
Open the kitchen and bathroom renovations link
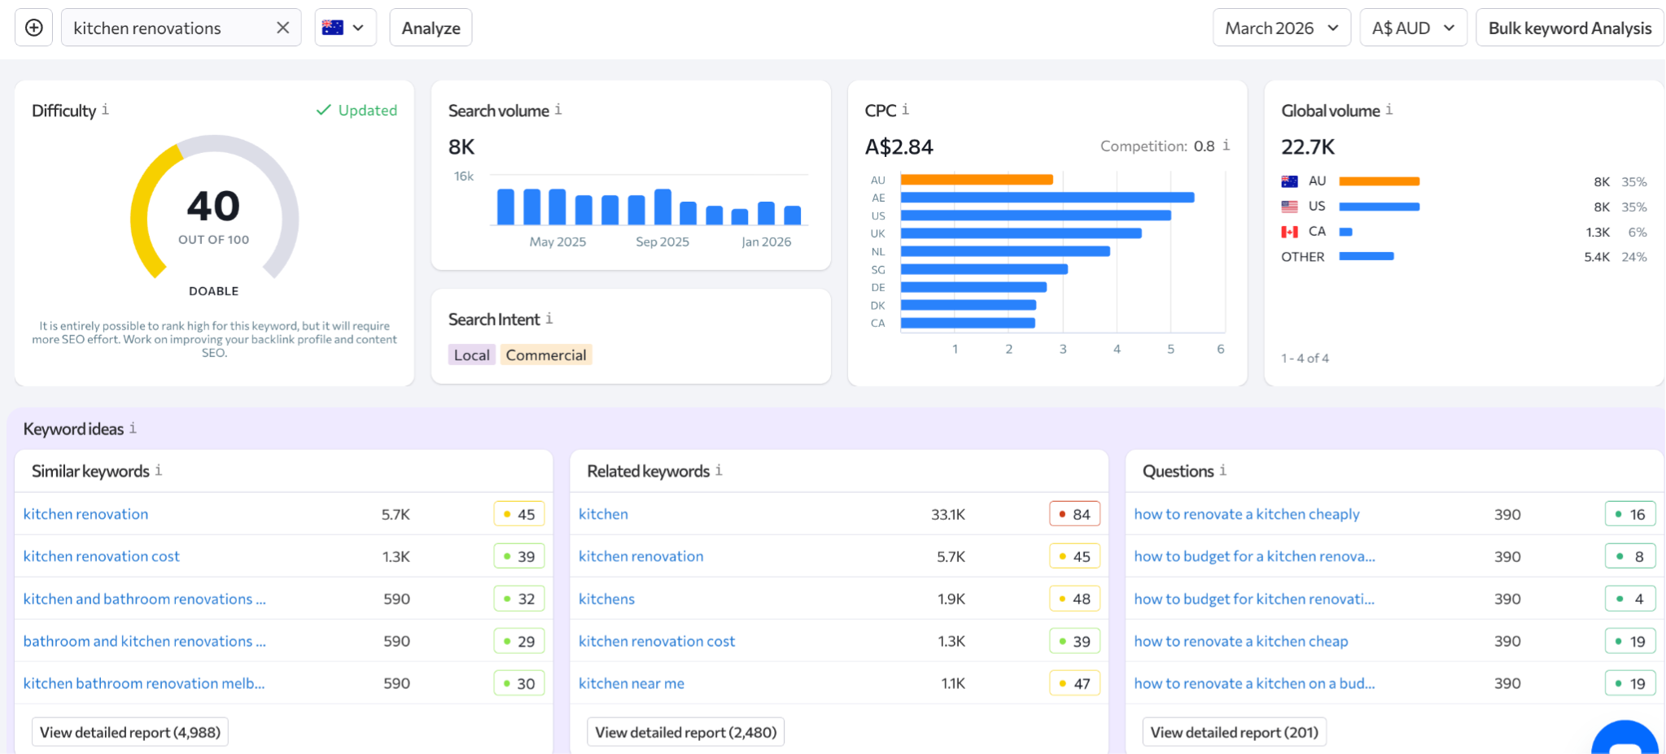click(x=145, y=599)
